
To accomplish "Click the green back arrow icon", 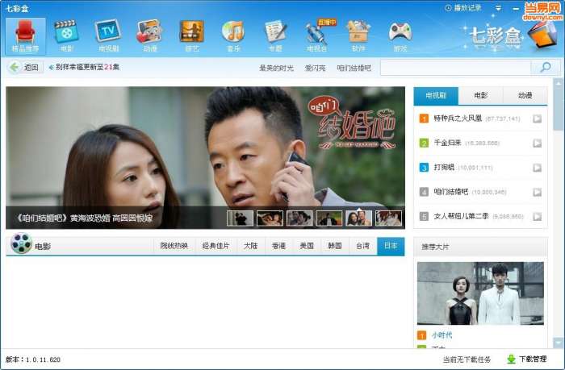I will pyautogui.click(x=14, y=67).
